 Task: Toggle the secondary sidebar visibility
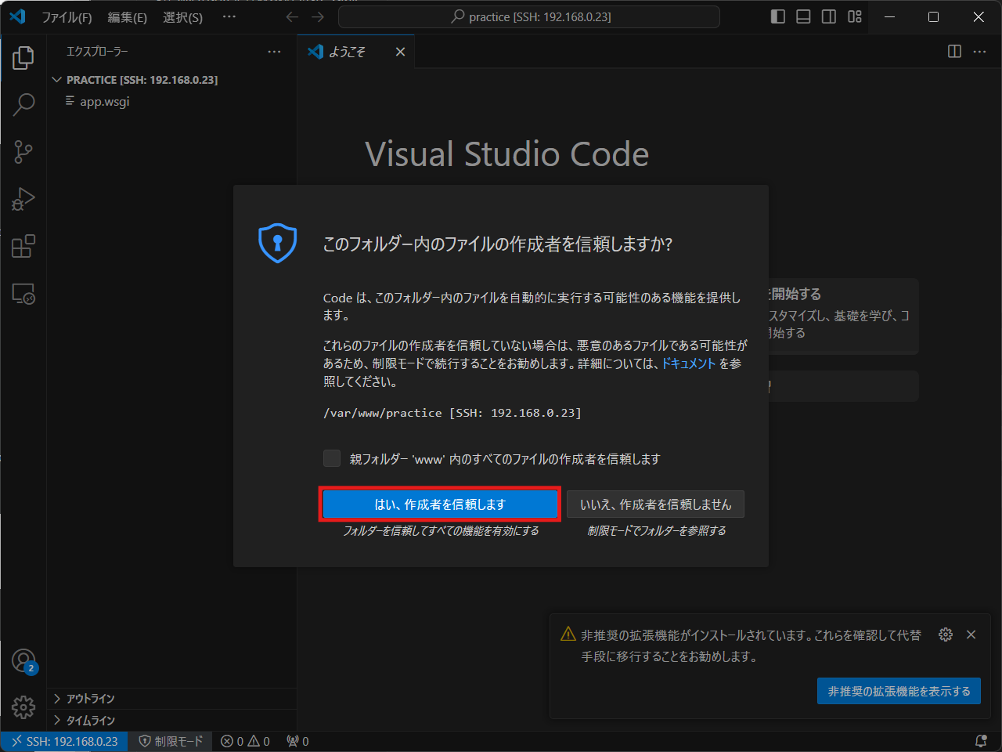pos(829,16)
